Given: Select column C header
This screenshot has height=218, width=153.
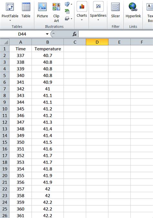Looking at the screenshot, I should point(75,42).
